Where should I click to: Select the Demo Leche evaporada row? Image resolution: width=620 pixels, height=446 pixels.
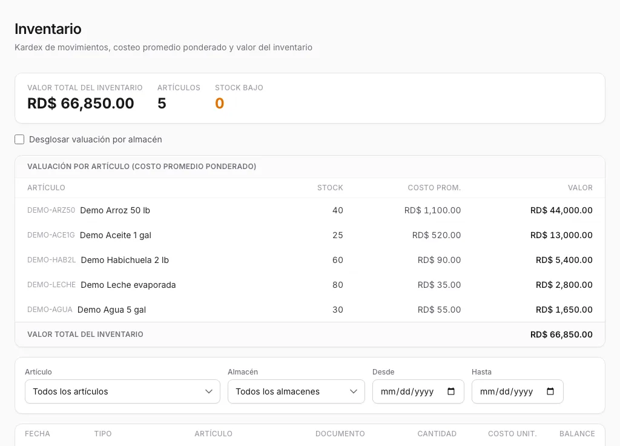point(310,285)
